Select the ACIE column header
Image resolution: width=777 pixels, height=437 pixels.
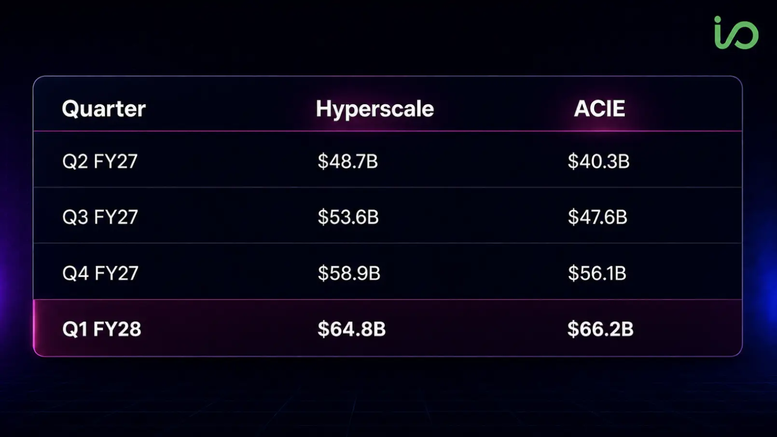point(599,109)
